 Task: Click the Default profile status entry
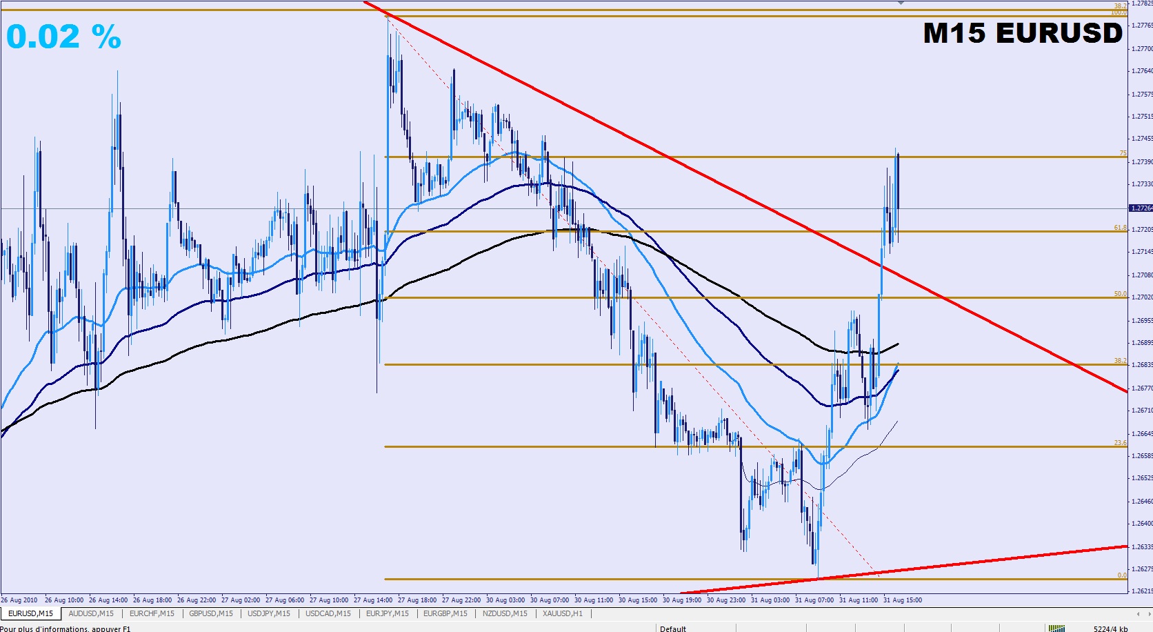(673, 629)
